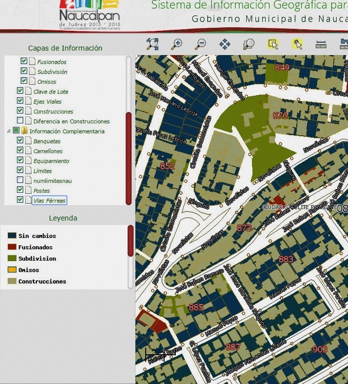
Task: Click block 876 on the map
Action: pos(280,116)
